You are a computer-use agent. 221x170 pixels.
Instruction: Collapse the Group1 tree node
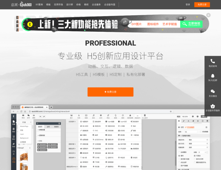18,148
